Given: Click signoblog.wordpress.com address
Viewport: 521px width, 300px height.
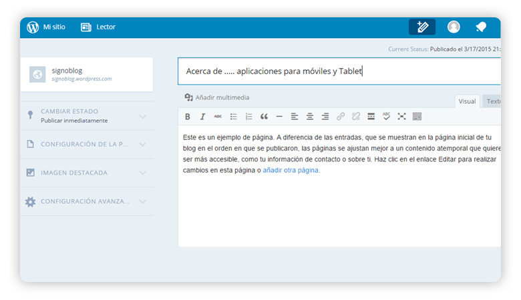Looking at the screenshot, I should pos(81,79).
